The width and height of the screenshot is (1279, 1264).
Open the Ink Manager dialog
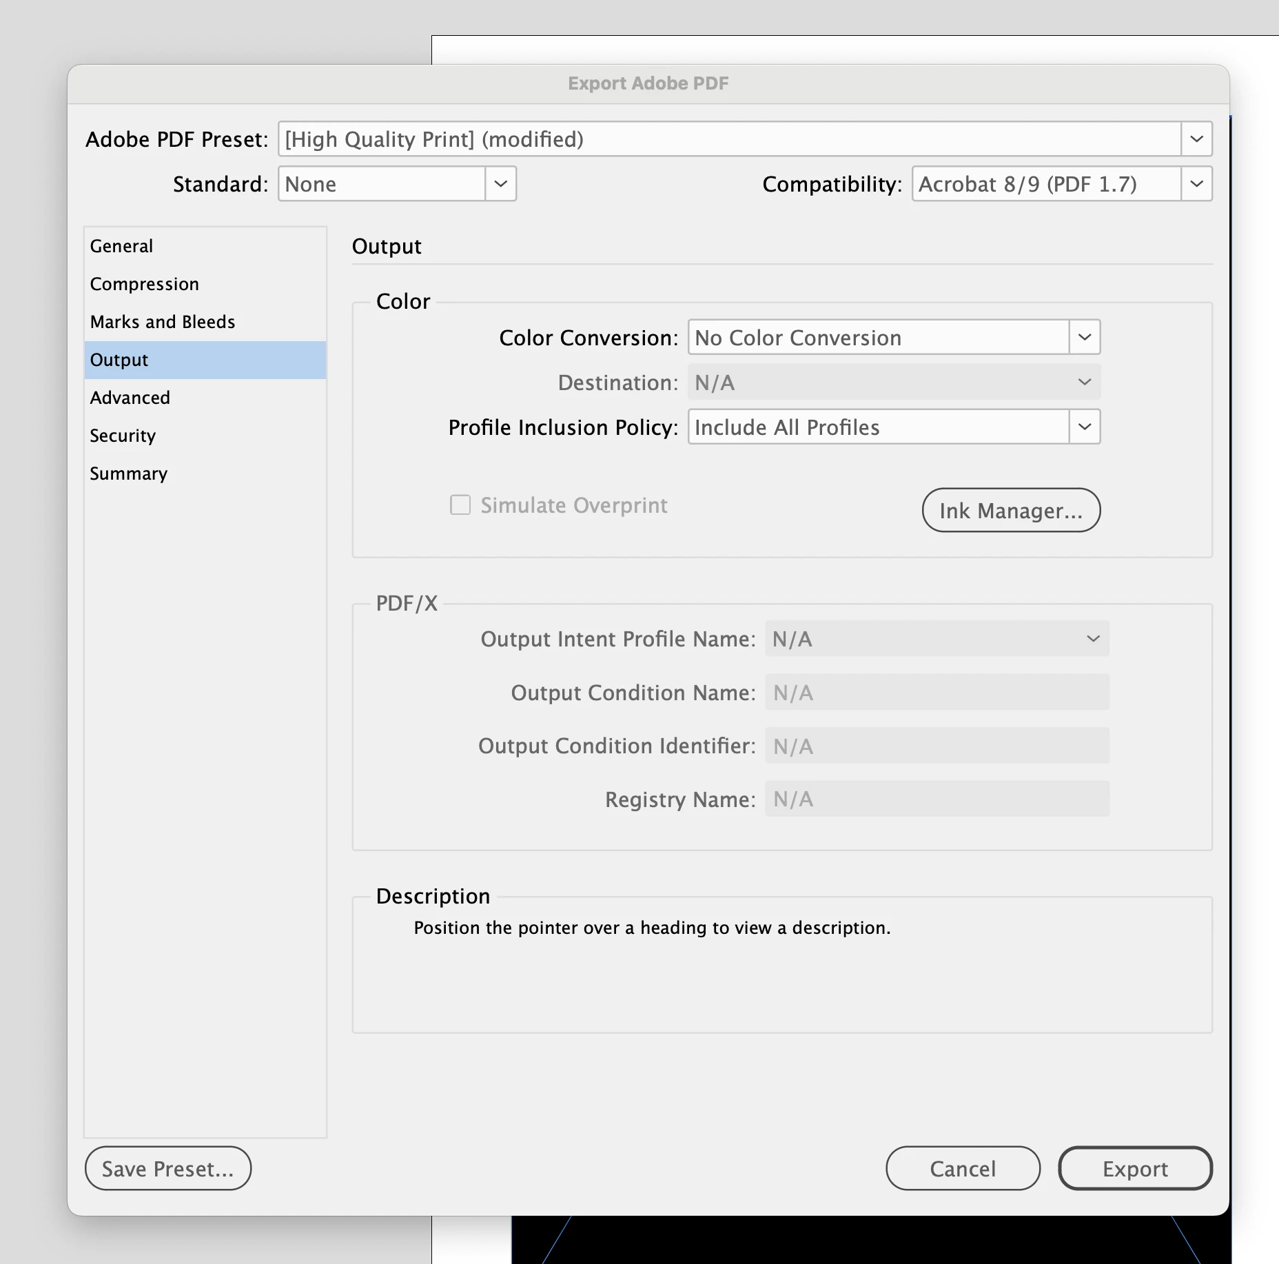[x=1011, y=511]
